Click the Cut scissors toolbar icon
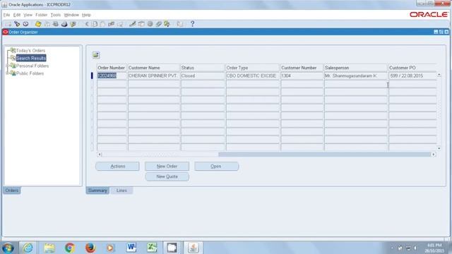 click(x=86, y=24)
